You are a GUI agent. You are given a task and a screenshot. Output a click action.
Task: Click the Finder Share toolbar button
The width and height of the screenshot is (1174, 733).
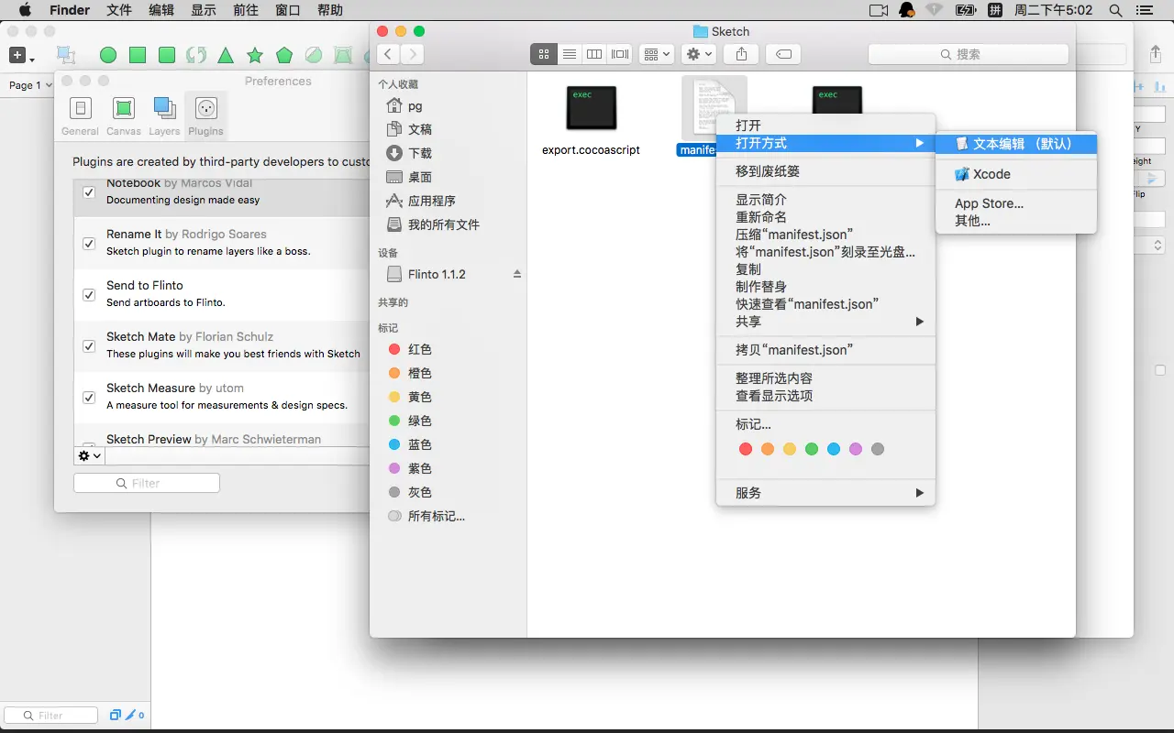coord(741,54)
